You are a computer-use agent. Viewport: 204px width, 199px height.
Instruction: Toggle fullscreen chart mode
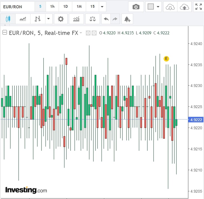coord(198,7)
